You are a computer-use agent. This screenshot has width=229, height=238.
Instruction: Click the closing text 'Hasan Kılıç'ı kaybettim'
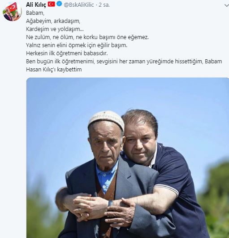coord(54,70)
